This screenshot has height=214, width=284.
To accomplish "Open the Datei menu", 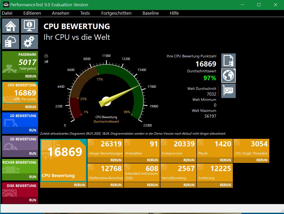I will pyautogui.click(x=7, y=13).
